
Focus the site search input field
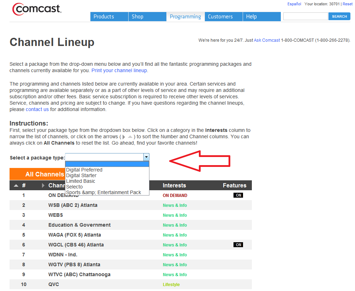[306, 16]
